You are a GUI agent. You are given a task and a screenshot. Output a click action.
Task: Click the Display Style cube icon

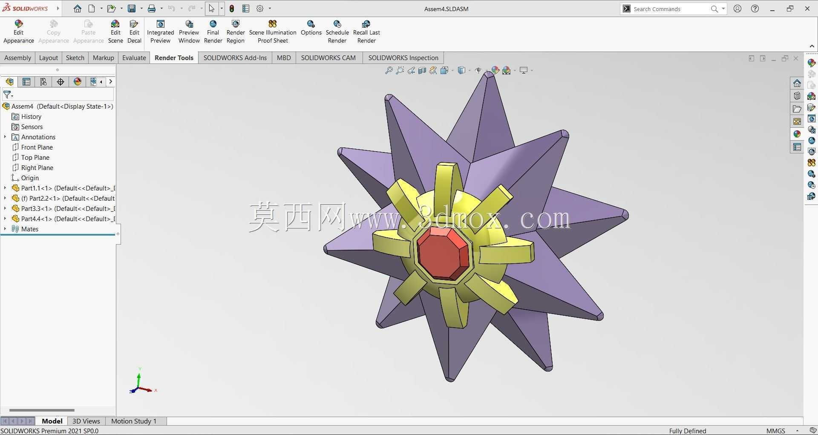[x=461, y=70]
